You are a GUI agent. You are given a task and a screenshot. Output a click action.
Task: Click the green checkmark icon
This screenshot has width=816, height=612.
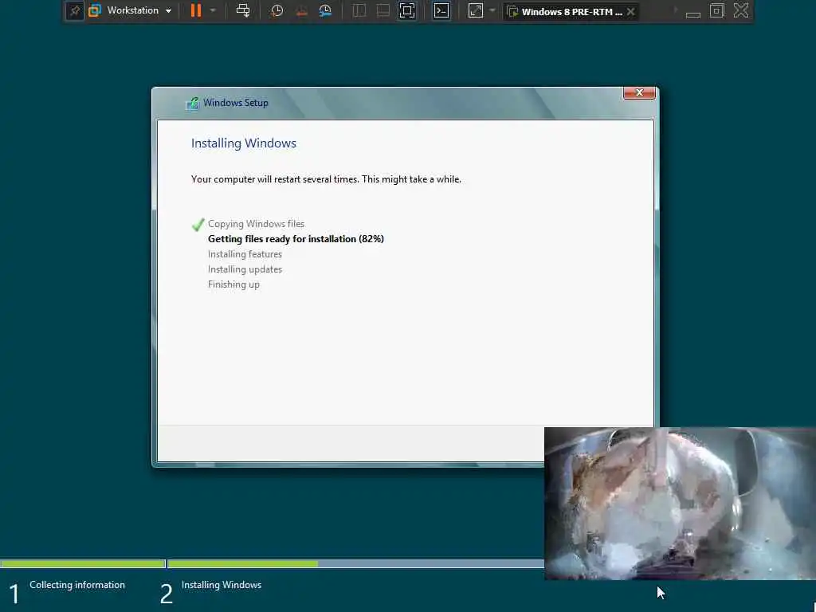198,224
